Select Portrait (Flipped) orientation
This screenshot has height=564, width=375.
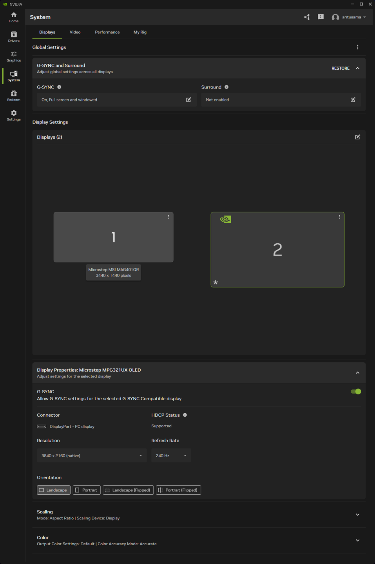[178, 490]
